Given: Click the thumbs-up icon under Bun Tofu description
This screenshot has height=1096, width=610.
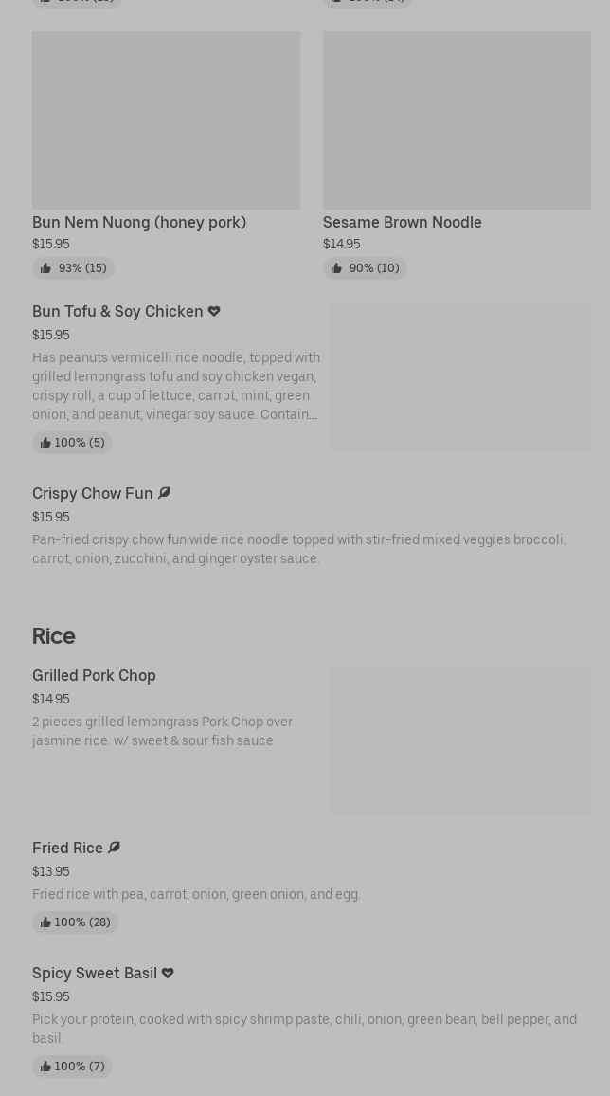Looking at the screenshot, I should 45,443.
